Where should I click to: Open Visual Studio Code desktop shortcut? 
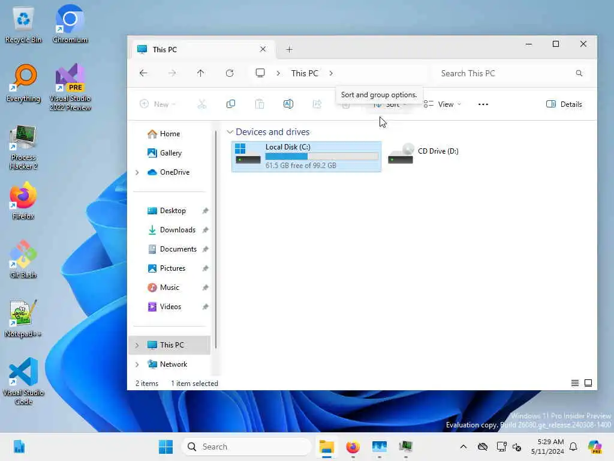[23, 381]
